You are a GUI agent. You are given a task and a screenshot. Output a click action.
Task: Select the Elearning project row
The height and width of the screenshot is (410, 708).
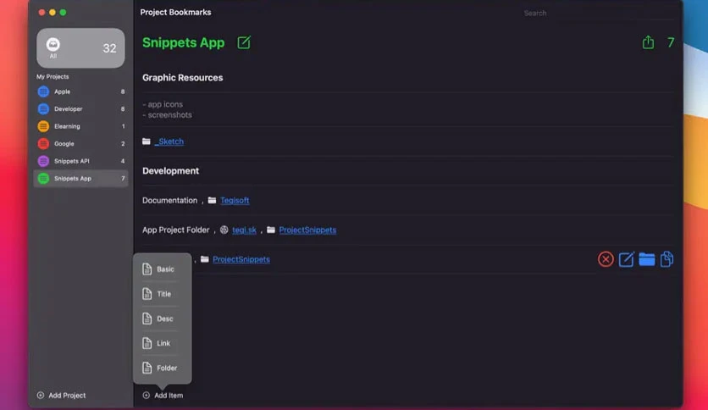(80, 126)
